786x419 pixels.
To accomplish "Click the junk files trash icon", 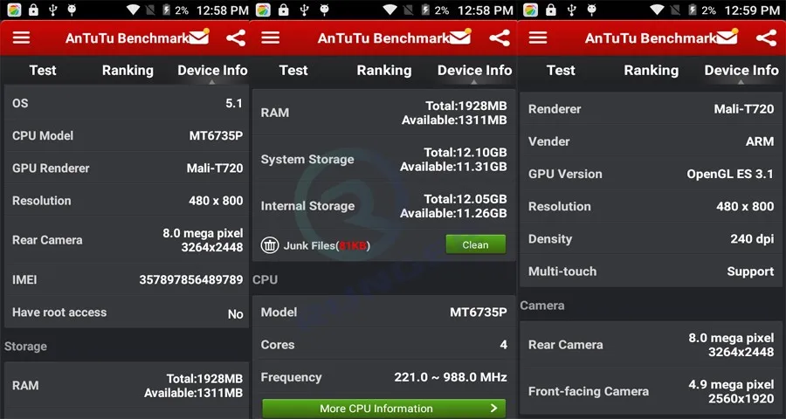I will tap(270, 245).
